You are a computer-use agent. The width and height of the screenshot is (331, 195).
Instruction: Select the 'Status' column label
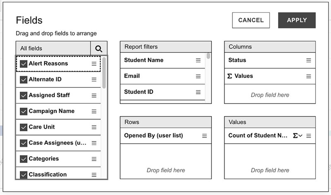pyautogui.click(x=237, y=60)
